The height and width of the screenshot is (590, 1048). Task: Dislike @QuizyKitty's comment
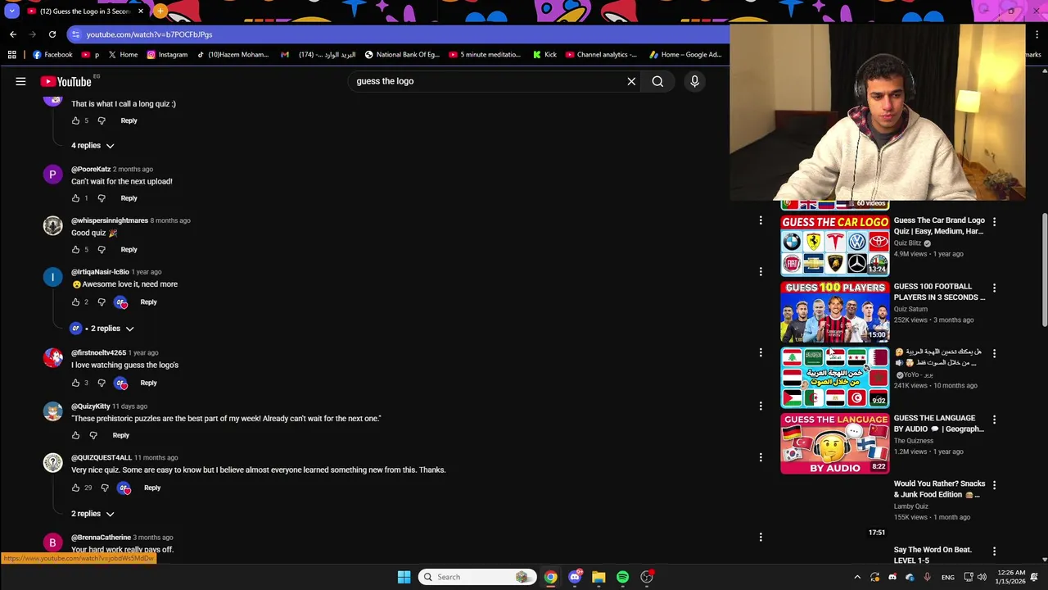coord(93,435)
